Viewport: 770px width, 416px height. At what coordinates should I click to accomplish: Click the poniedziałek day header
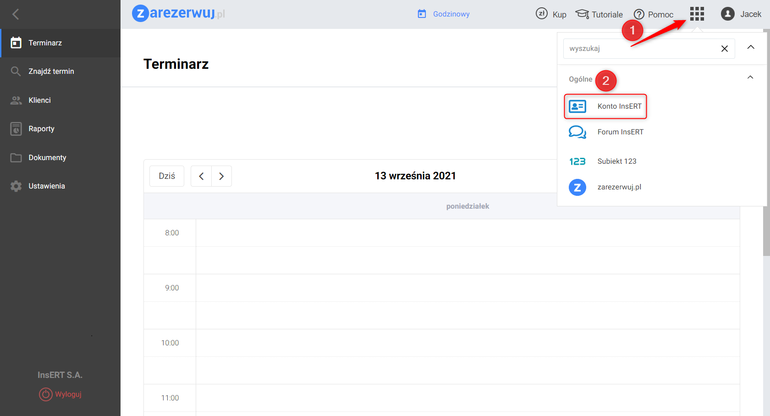[467, 206]
